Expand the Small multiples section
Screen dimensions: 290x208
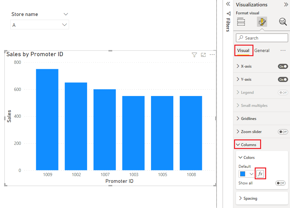[238, 105]
